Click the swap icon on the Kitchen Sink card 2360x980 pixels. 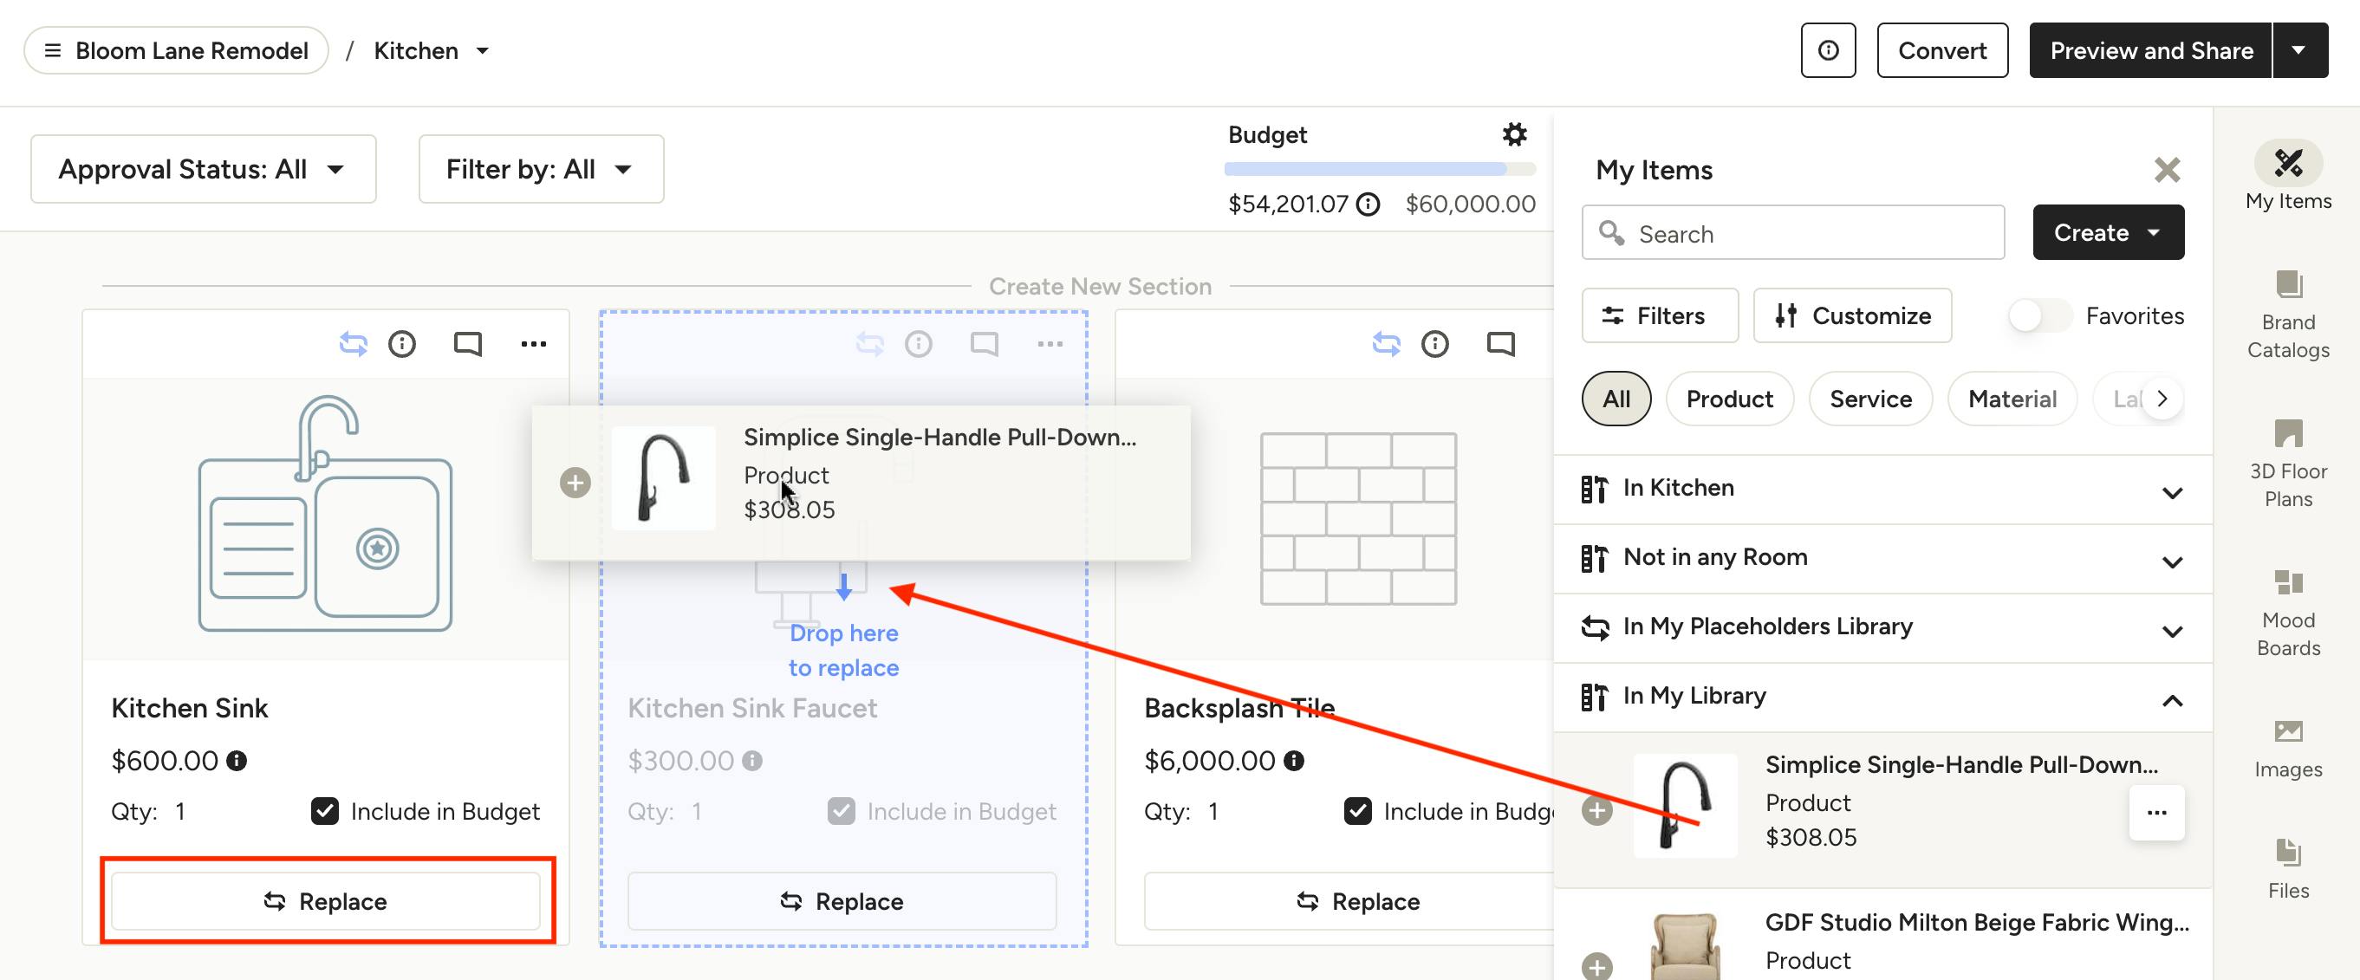354,344
